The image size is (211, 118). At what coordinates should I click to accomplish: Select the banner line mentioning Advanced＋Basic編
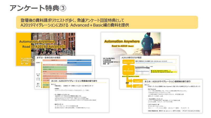tap(75, 25)
